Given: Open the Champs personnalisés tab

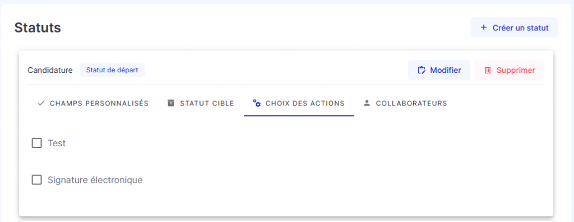Looking at the screenshot, I should pos(93,103).
